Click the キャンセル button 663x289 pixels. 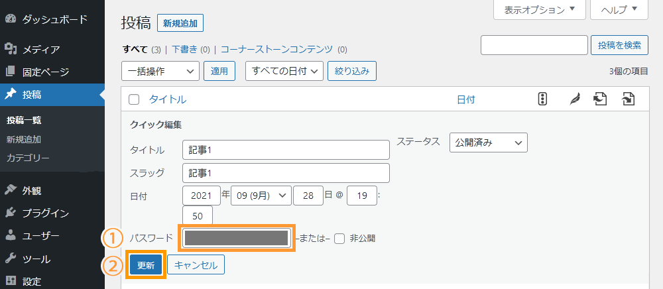point(196,265)
